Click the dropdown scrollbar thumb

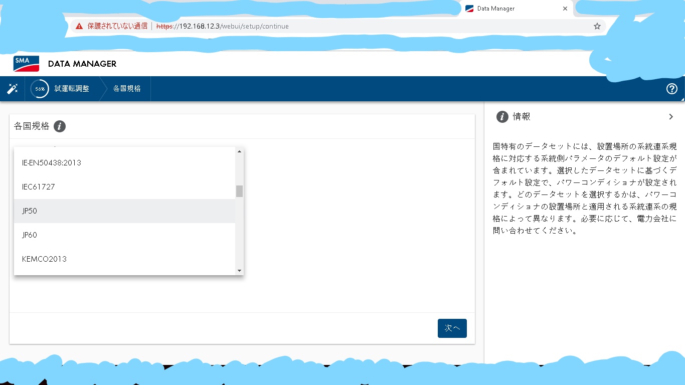click(239, 191)
